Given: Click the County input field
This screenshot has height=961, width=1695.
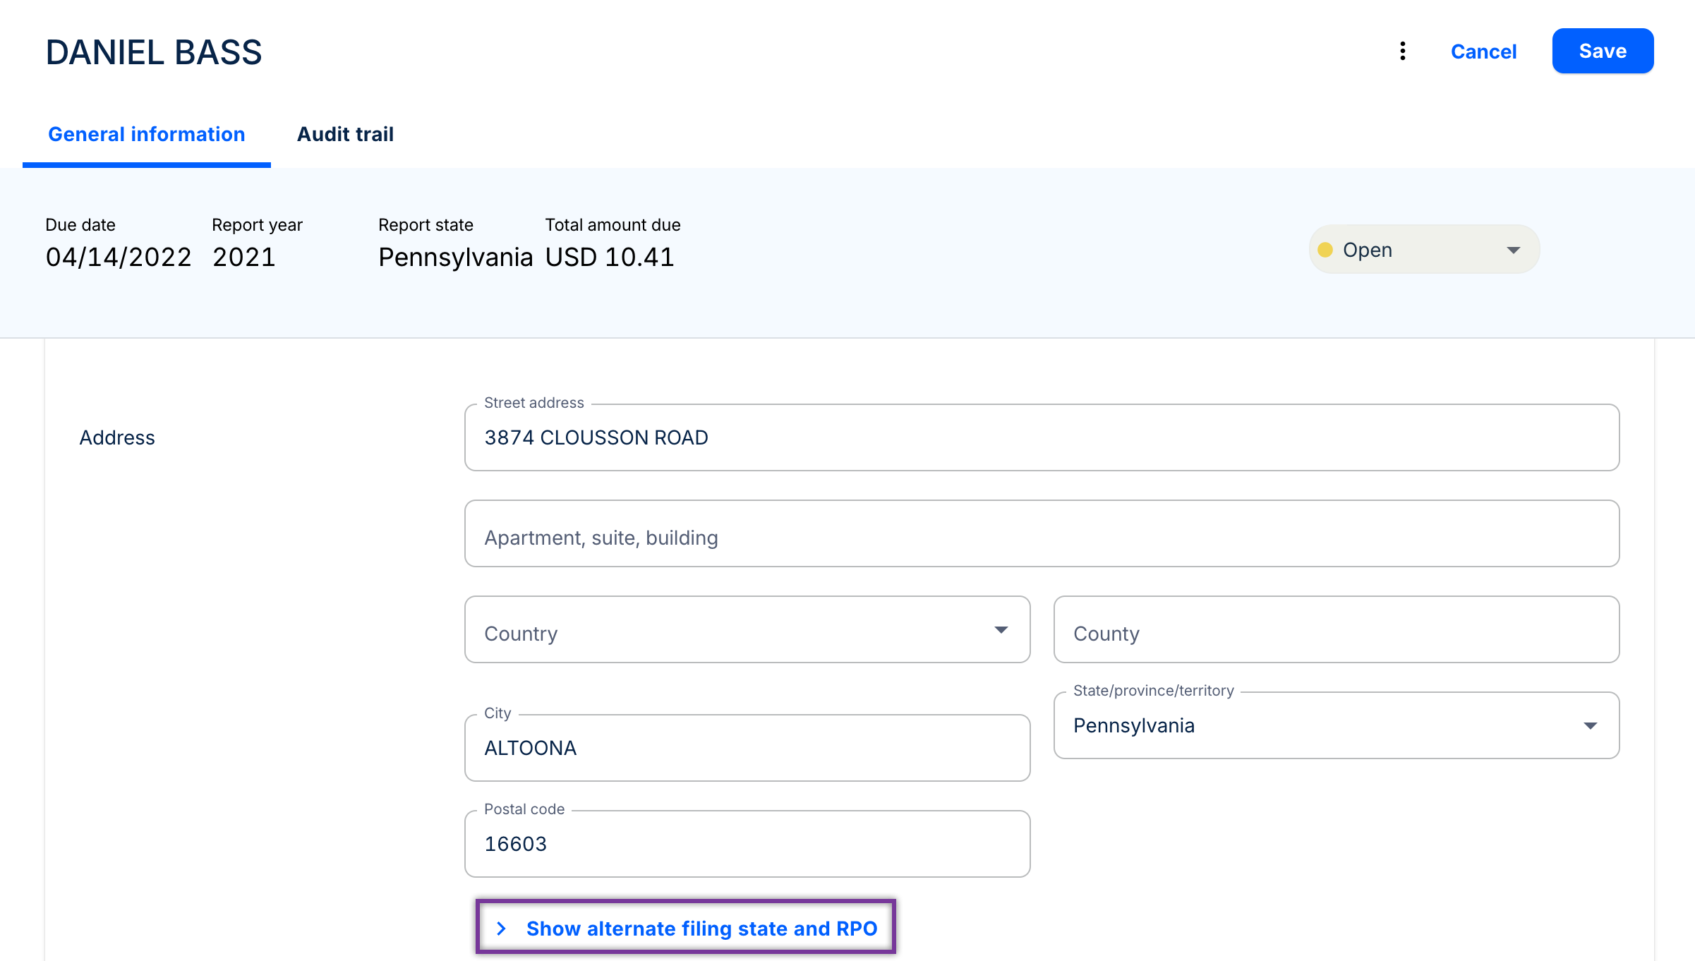Looking at the screenshot, I should point(1336,629).
